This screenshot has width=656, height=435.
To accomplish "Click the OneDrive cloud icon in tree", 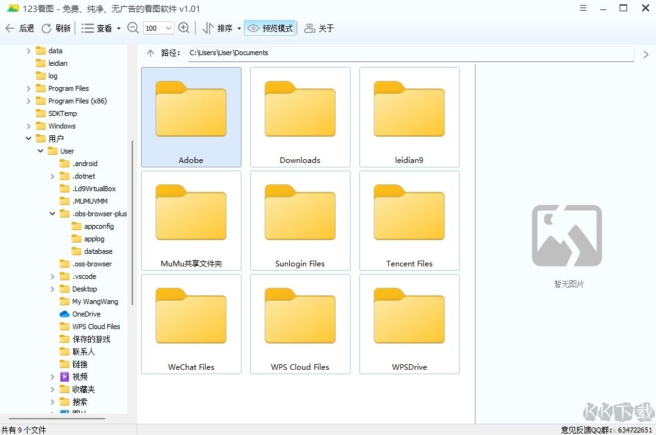I will (x=65, y=314).
